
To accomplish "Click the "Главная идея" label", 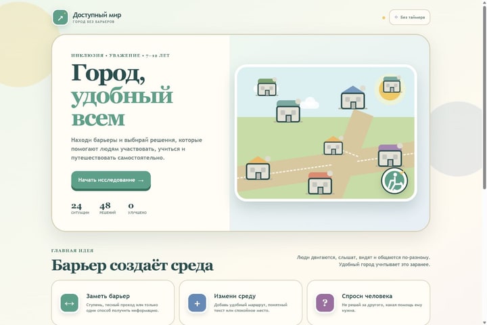I will pos(72,251).
